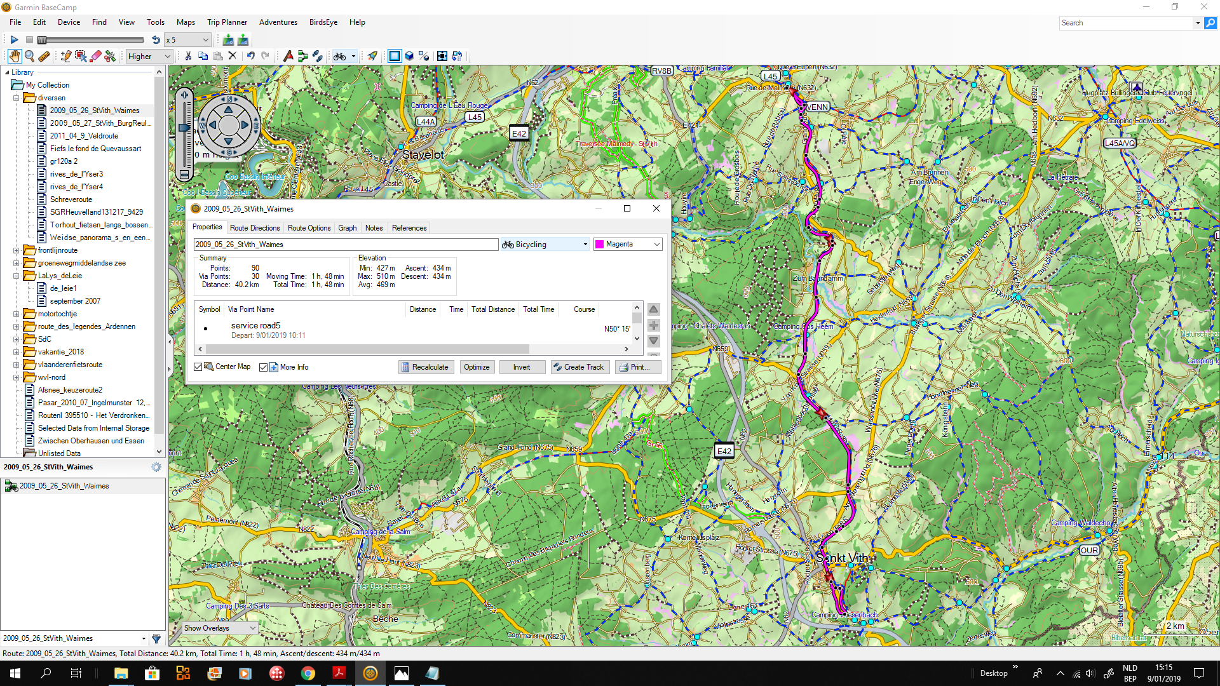Switch to 3D map view icon
The width and height of the screenshot is (1220, 686).
(x=409, y=56)
